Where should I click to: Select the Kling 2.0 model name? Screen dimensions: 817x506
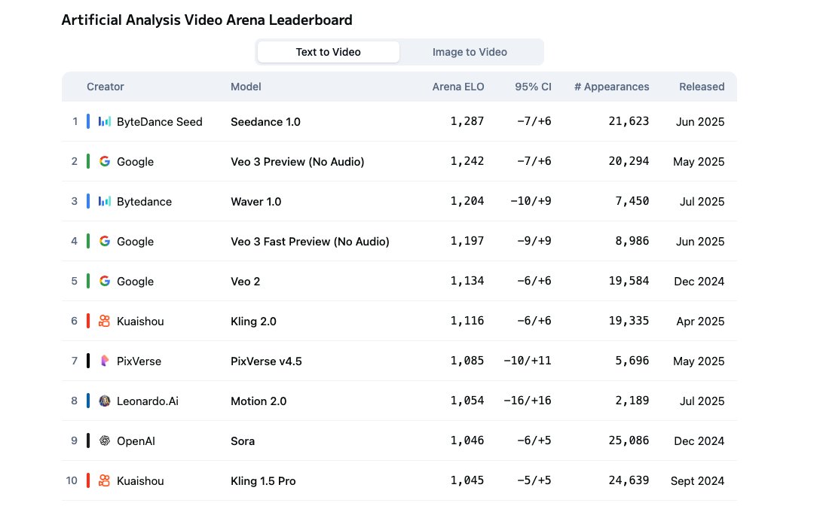pyautogui.click(x=253, y=322)
